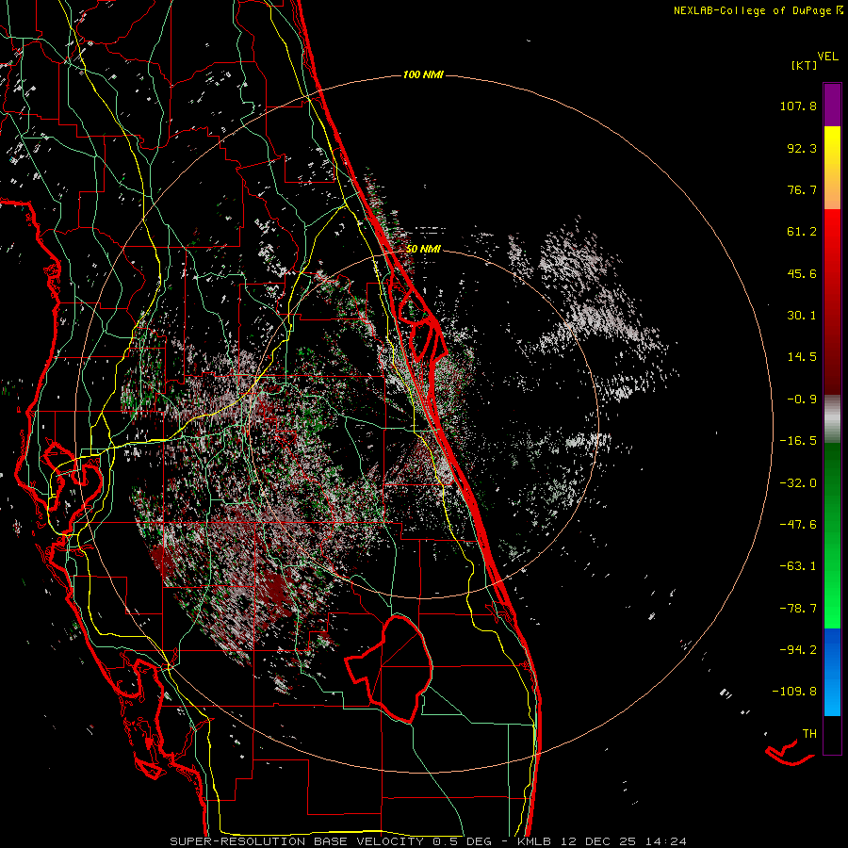Viewport: 848px width, 848px height.
Task: Select the -32.0 scale value
Action: coord(798,483)
